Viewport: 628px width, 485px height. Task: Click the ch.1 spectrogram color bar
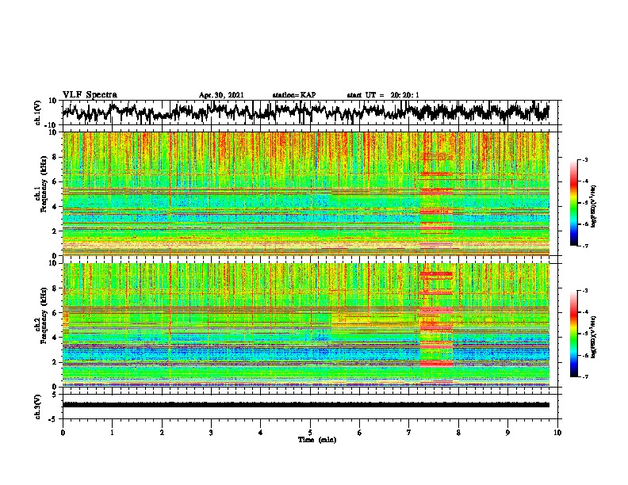(573, 203)
